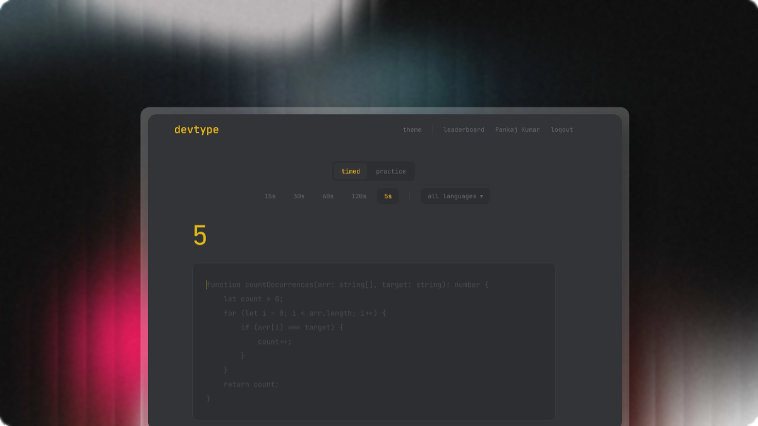Select the 15s duration
758x426 pixels.
270,196
